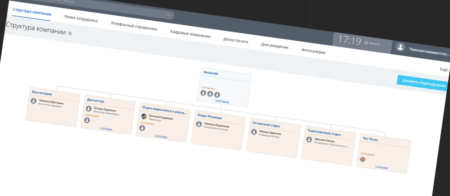Click third employee avatar in Vestamilk card

pyautogui.click(x=217, y=95)
